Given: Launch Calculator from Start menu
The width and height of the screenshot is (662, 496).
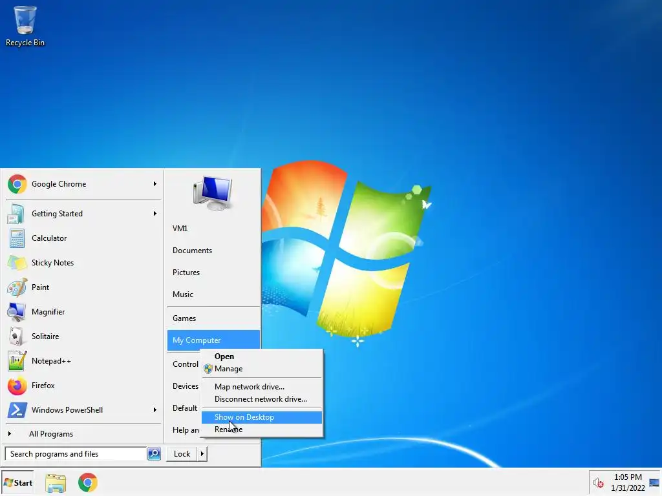Looking at the screenshot, I should [83, 238].
